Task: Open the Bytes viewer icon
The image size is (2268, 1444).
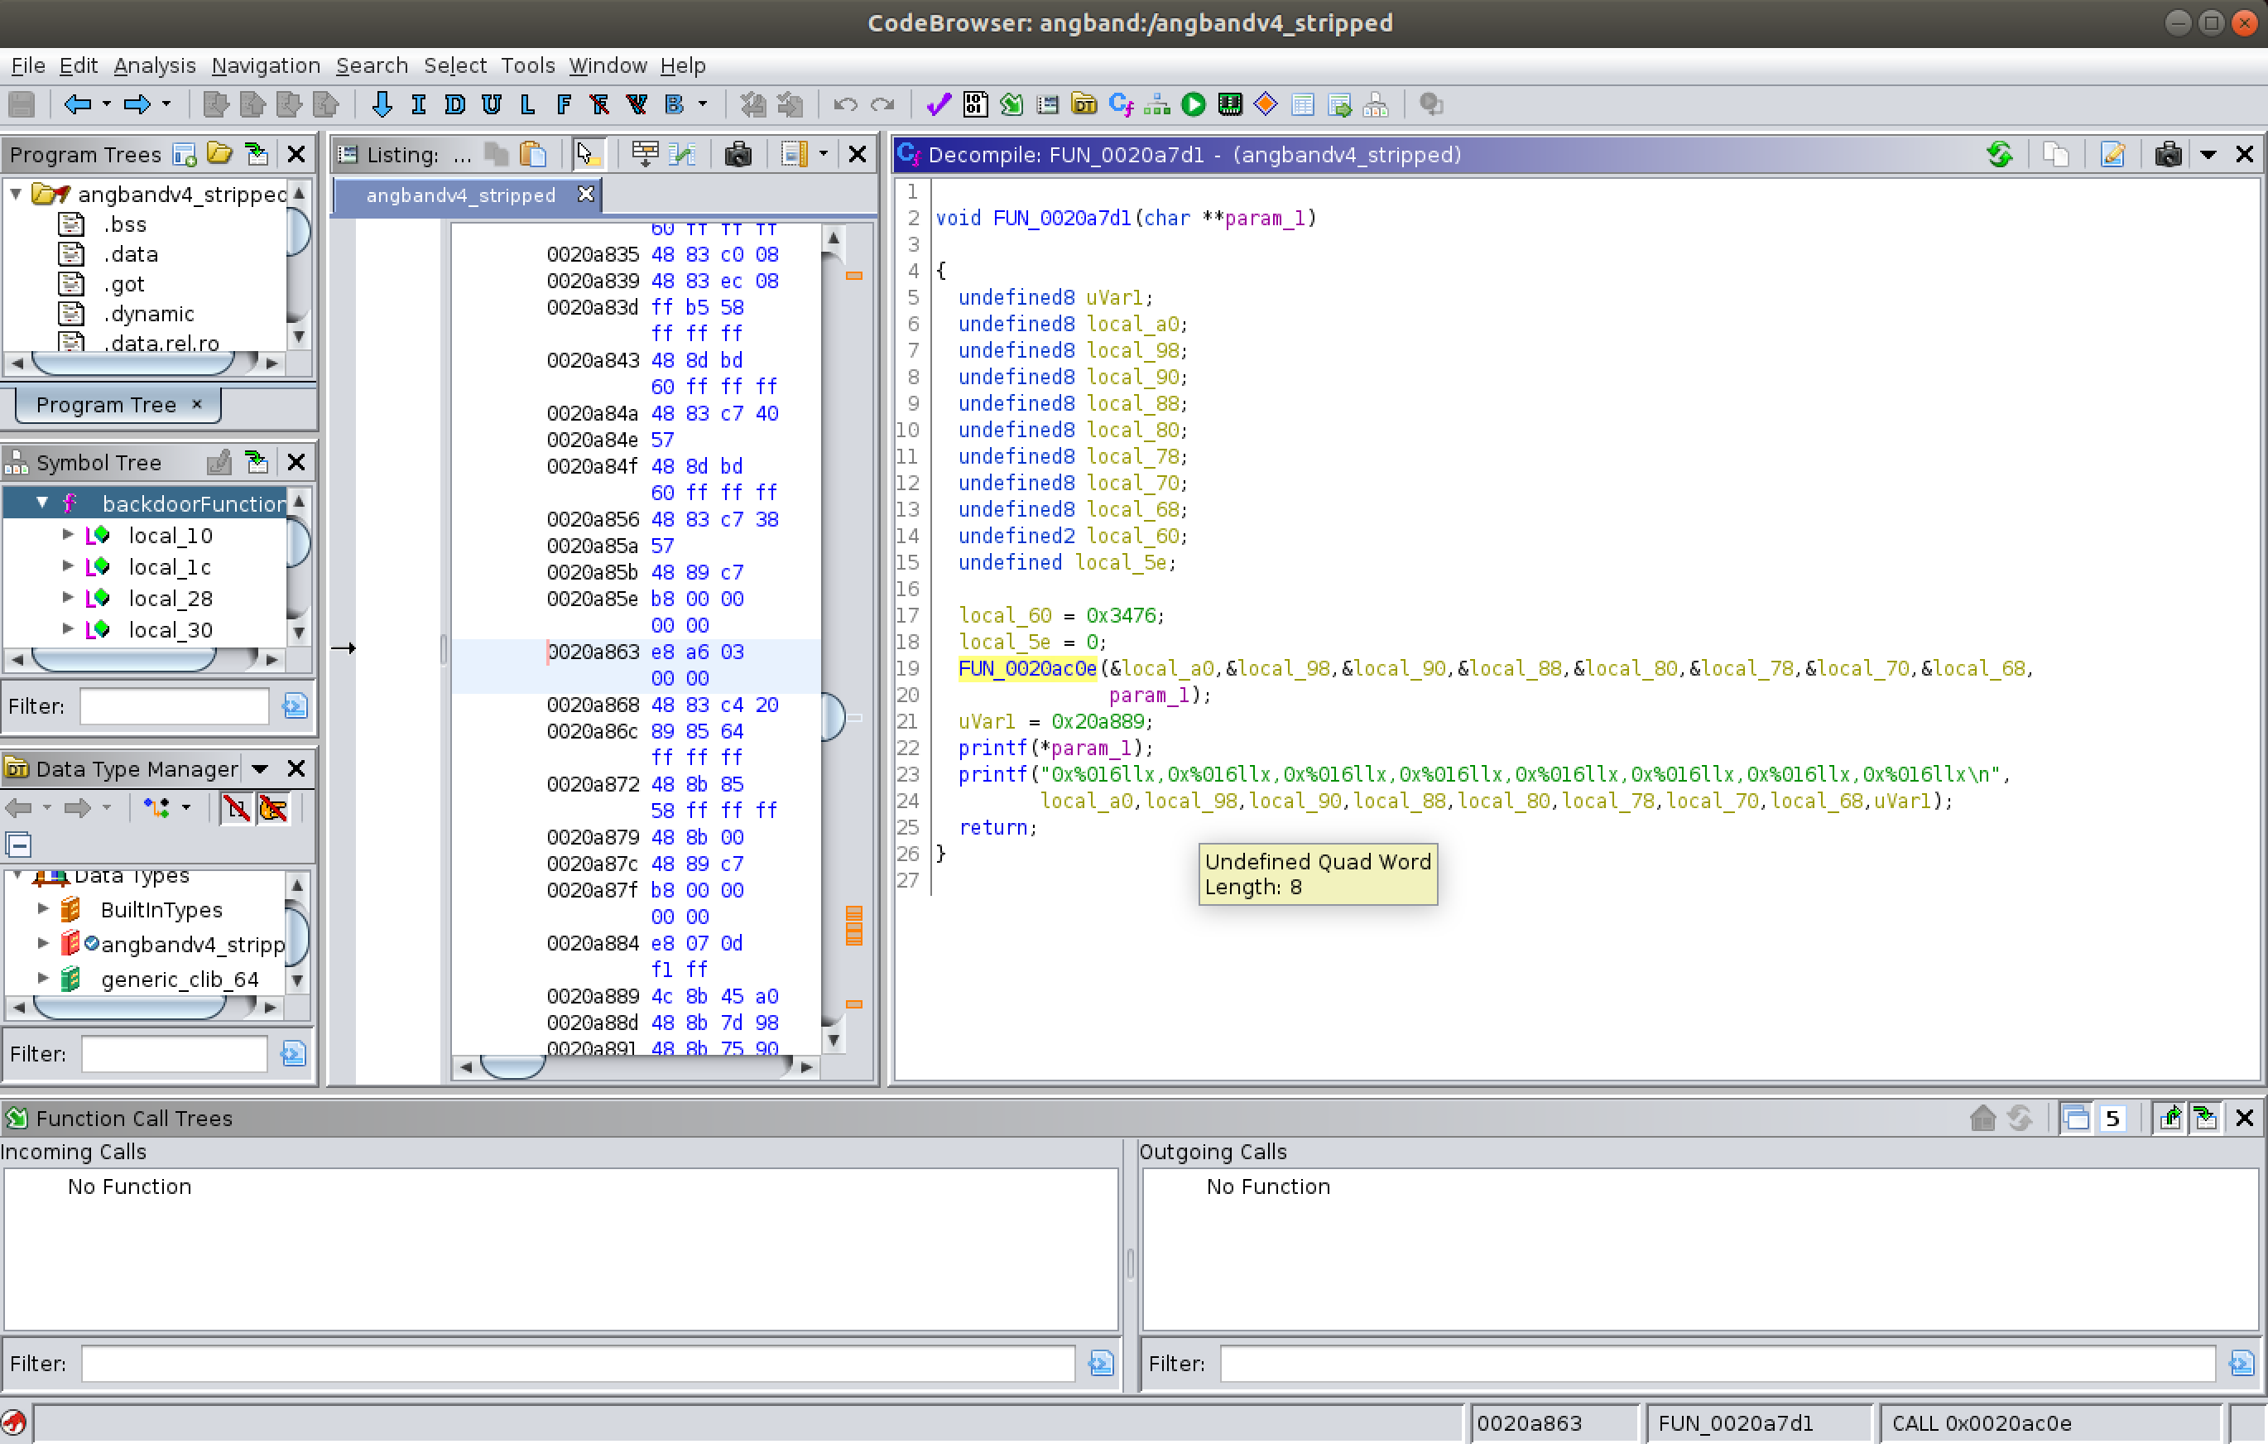Action: click(976, 104)
